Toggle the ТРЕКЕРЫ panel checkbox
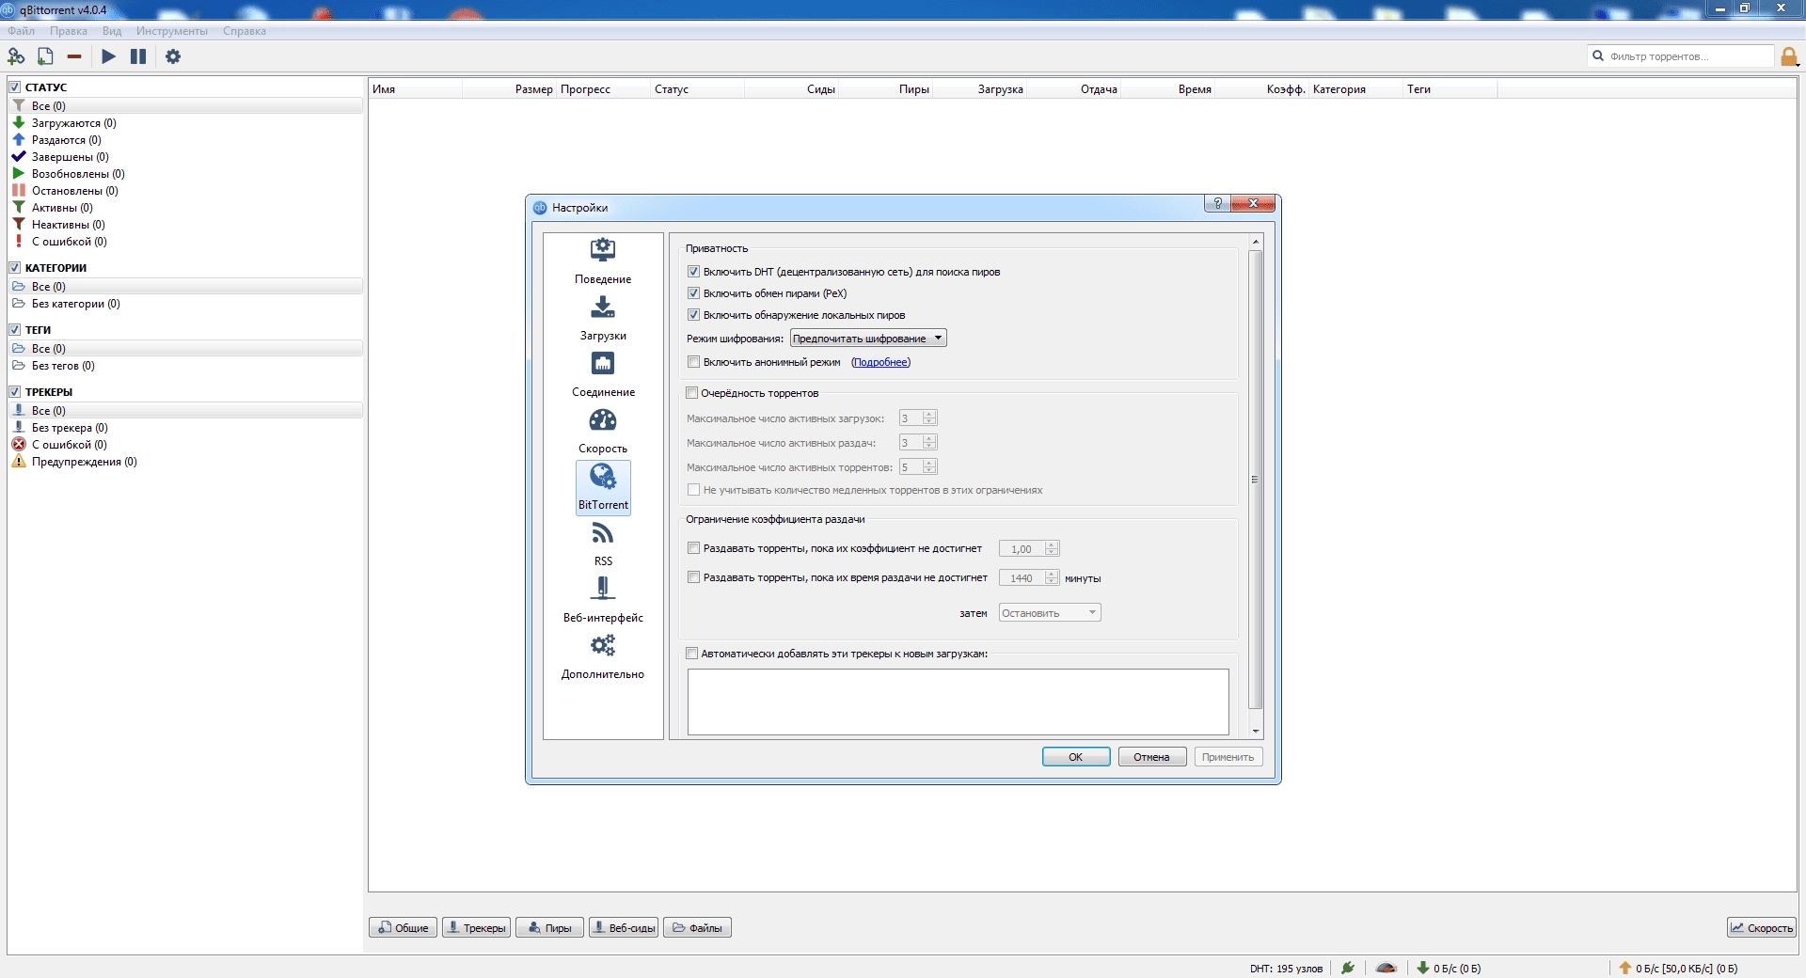 15,391
